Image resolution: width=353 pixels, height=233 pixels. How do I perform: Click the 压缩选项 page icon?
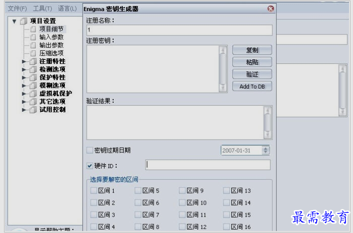[x=33, y=53]
